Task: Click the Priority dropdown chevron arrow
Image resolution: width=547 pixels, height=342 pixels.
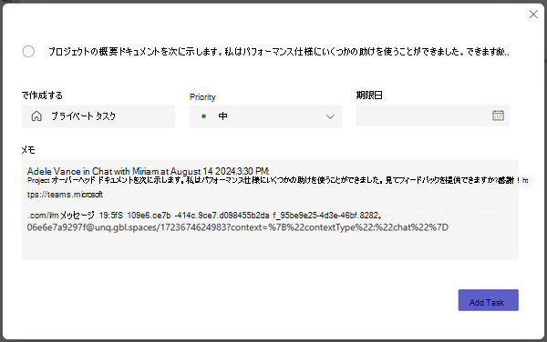Action: point(330,116)
